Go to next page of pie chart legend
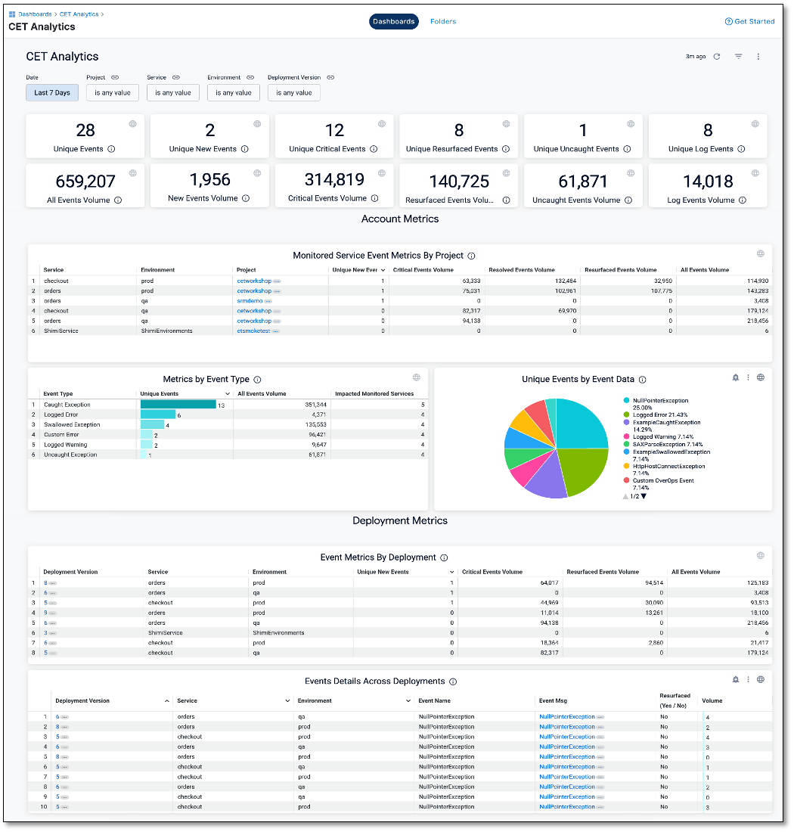 pyautogui.click(x=644, y=496)
